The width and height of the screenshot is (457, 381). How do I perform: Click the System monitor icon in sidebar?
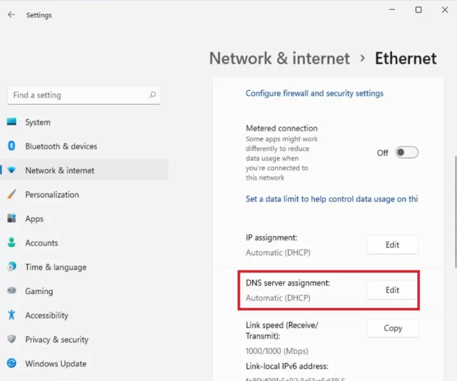(12, 122)
